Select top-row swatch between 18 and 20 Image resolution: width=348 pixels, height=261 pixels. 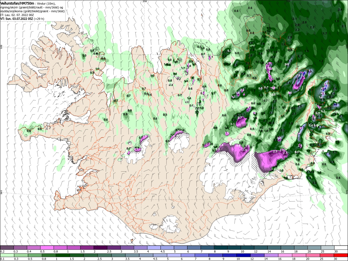[301, 248]
